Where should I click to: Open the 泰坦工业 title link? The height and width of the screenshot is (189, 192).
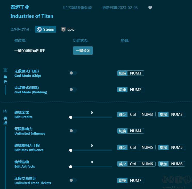click(x=20, y=7)
